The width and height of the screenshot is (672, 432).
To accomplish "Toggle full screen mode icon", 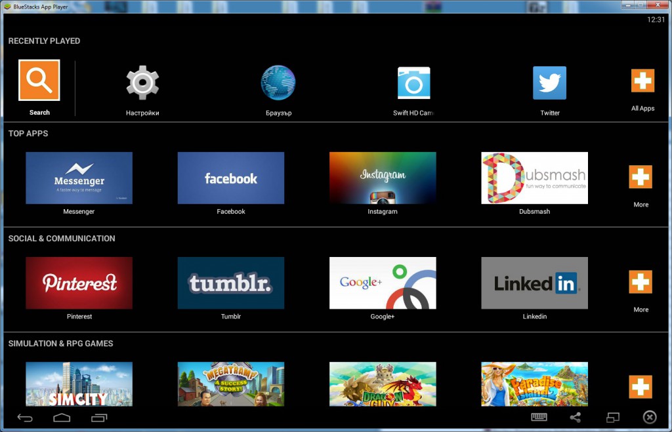I will point(613,417).
